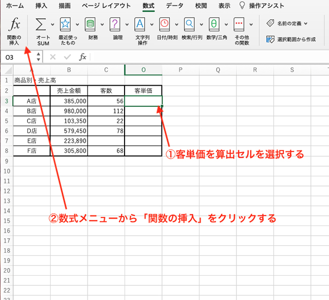
Task: Click the 客数 header cell
Action: 106,91
